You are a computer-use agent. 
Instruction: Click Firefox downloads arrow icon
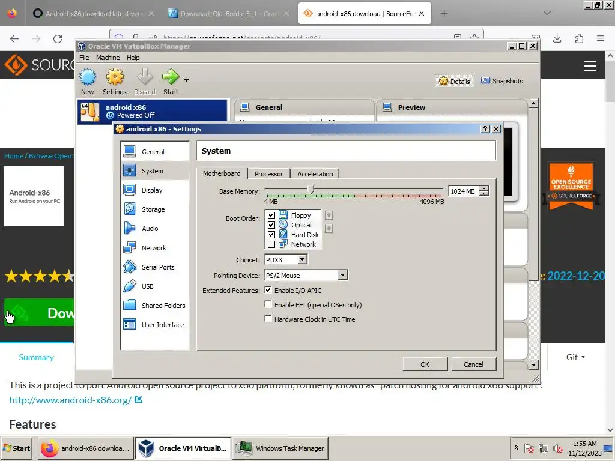(x=557, y=38)
